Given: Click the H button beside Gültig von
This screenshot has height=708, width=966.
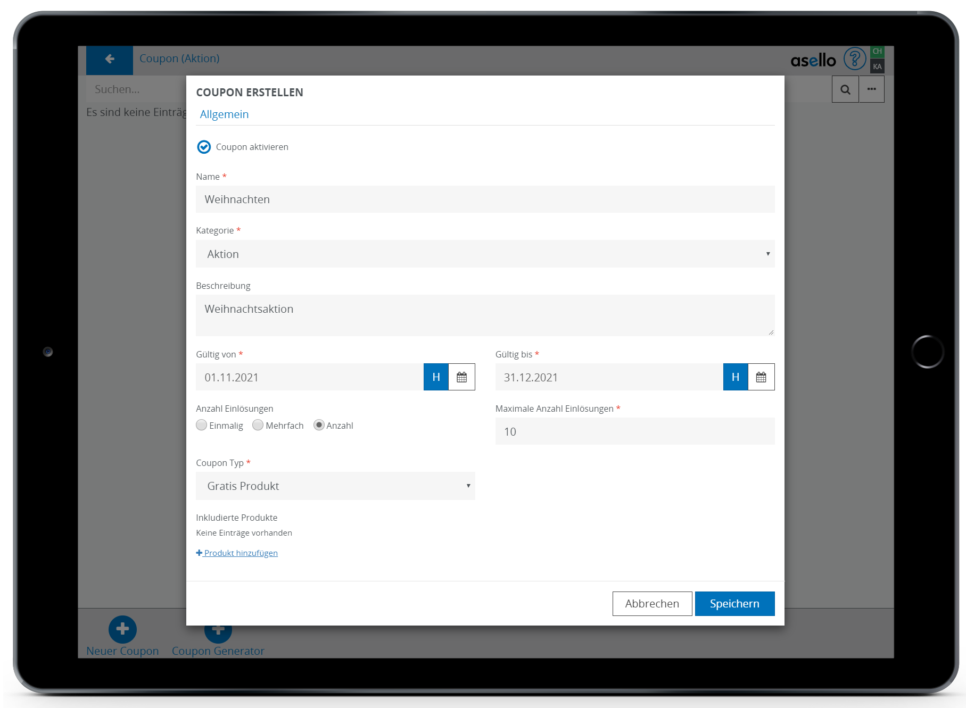Looking at the screenshot, I should point(436,377).
